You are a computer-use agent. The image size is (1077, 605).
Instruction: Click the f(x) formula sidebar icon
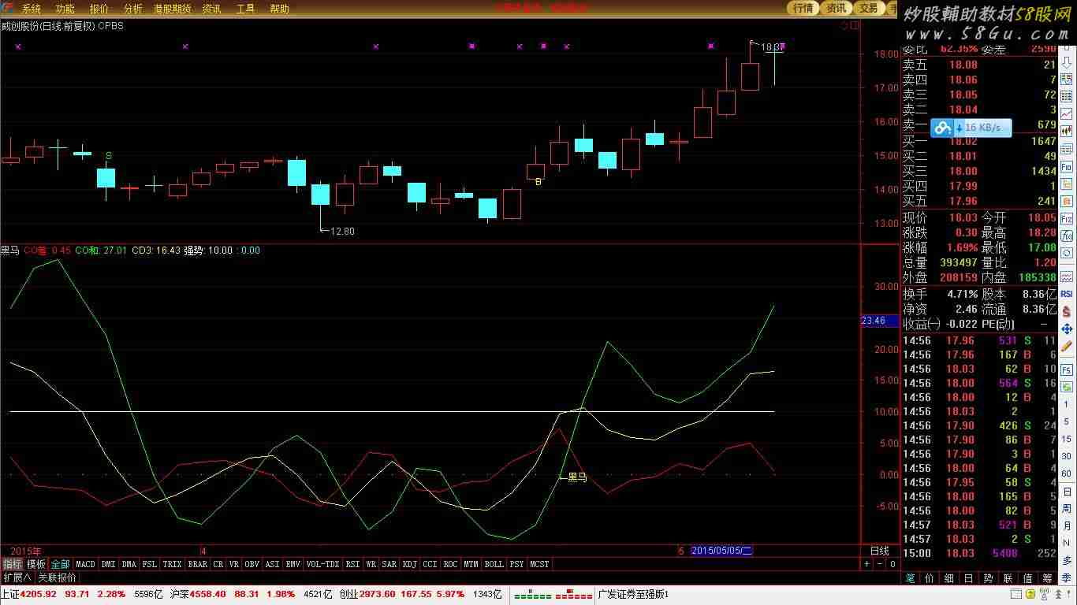tap(1066, 236)
